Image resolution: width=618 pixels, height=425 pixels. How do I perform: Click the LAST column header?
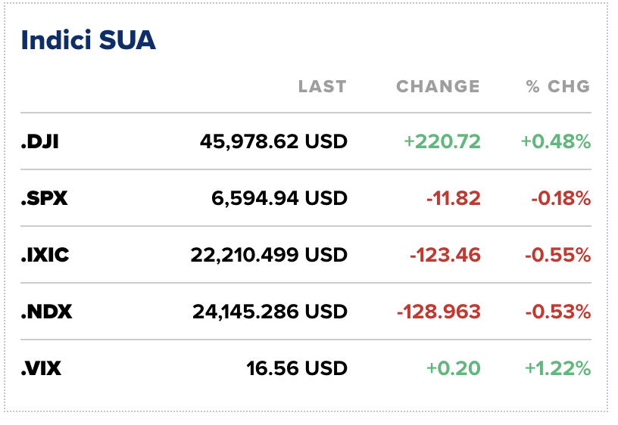pyautogui.click(x=322, y=86)
